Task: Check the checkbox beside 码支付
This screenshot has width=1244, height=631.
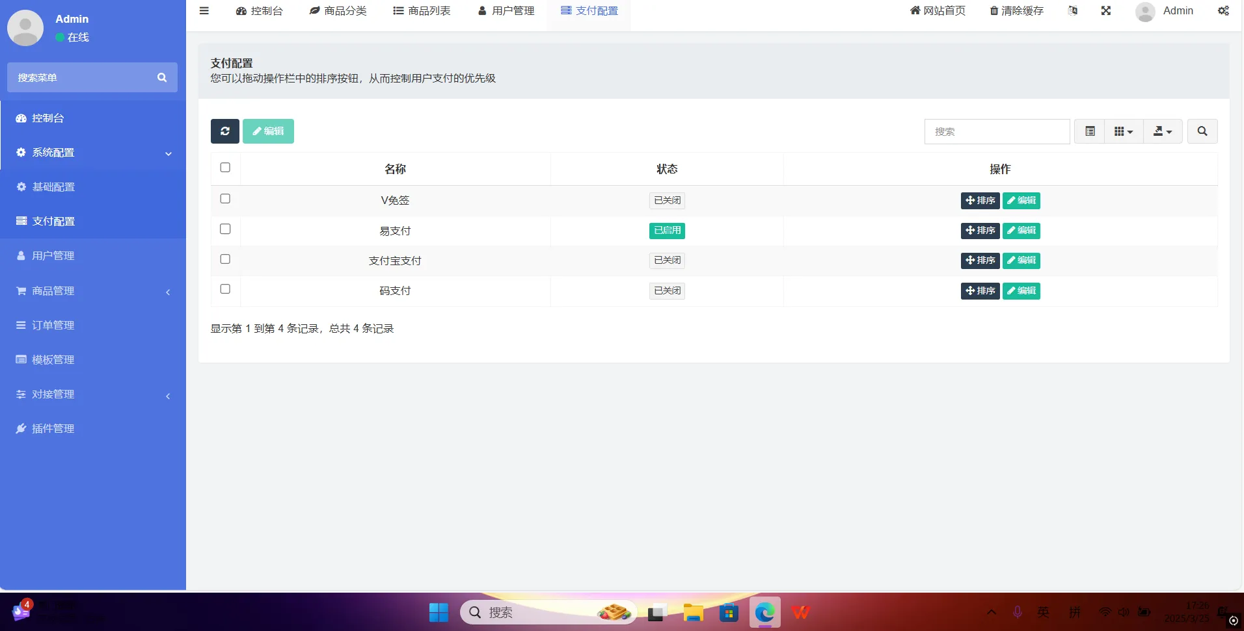Action: (224, 289)
